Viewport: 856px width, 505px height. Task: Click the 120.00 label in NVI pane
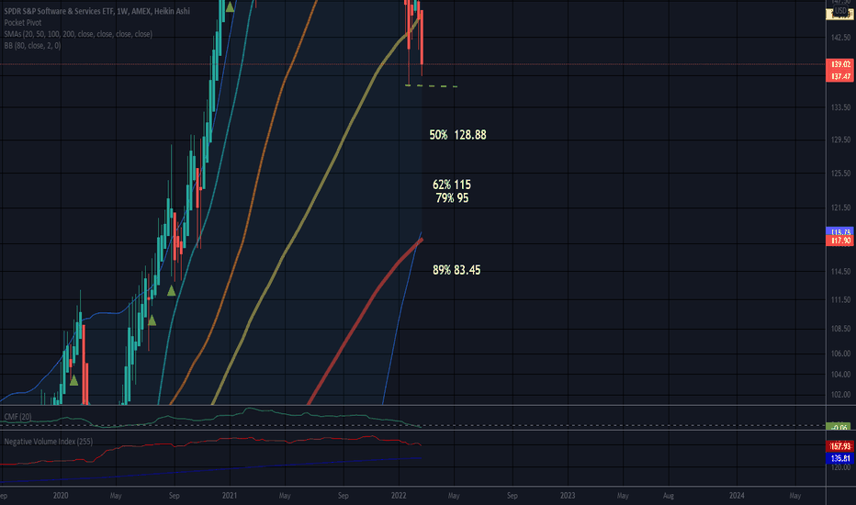pos(840,468)
